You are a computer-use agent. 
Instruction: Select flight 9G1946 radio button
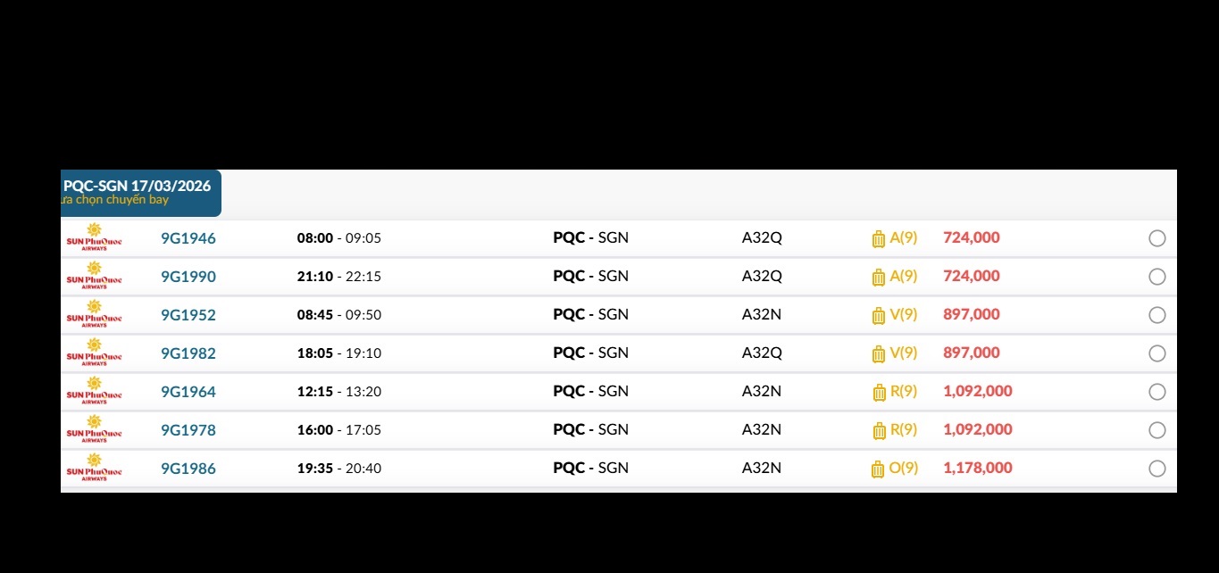(1156, 238)
